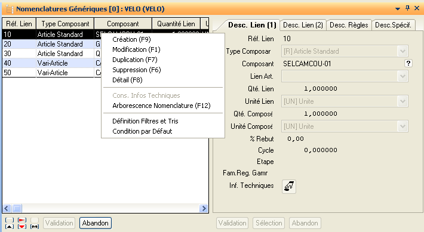424x232 pixels.
Task: Open the Inf. Techniques hand icon
Action: click(289, 186)
